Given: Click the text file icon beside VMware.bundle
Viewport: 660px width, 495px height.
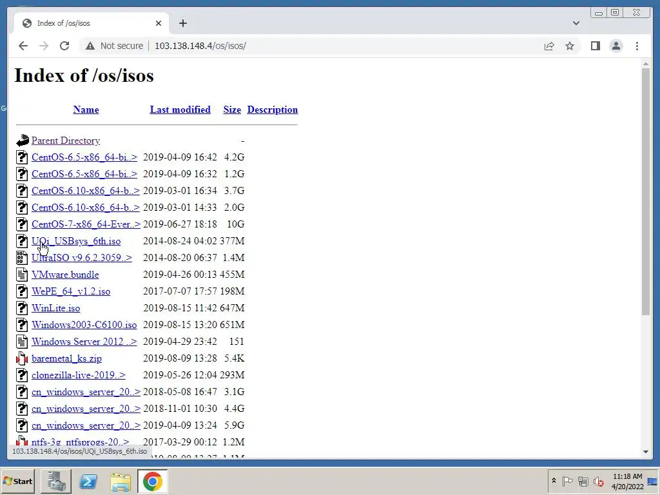Looking at the screenshot, I should point(22,275).
